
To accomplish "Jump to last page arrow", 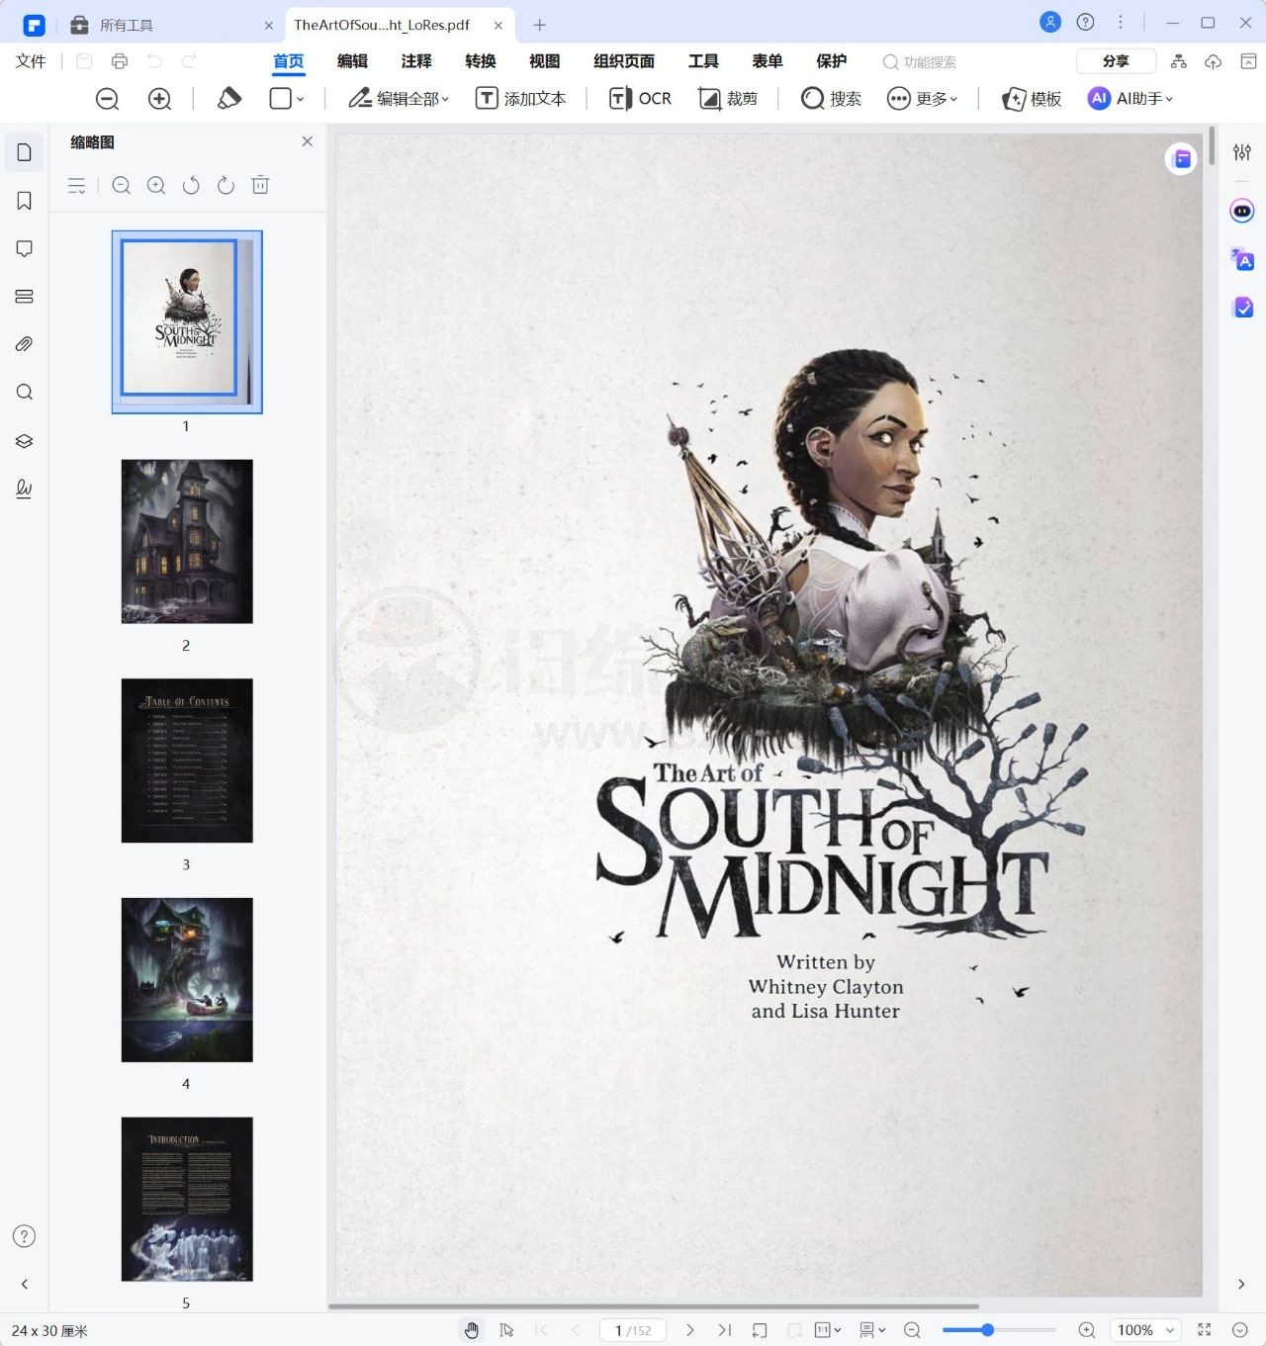I will click(725, 1330).
